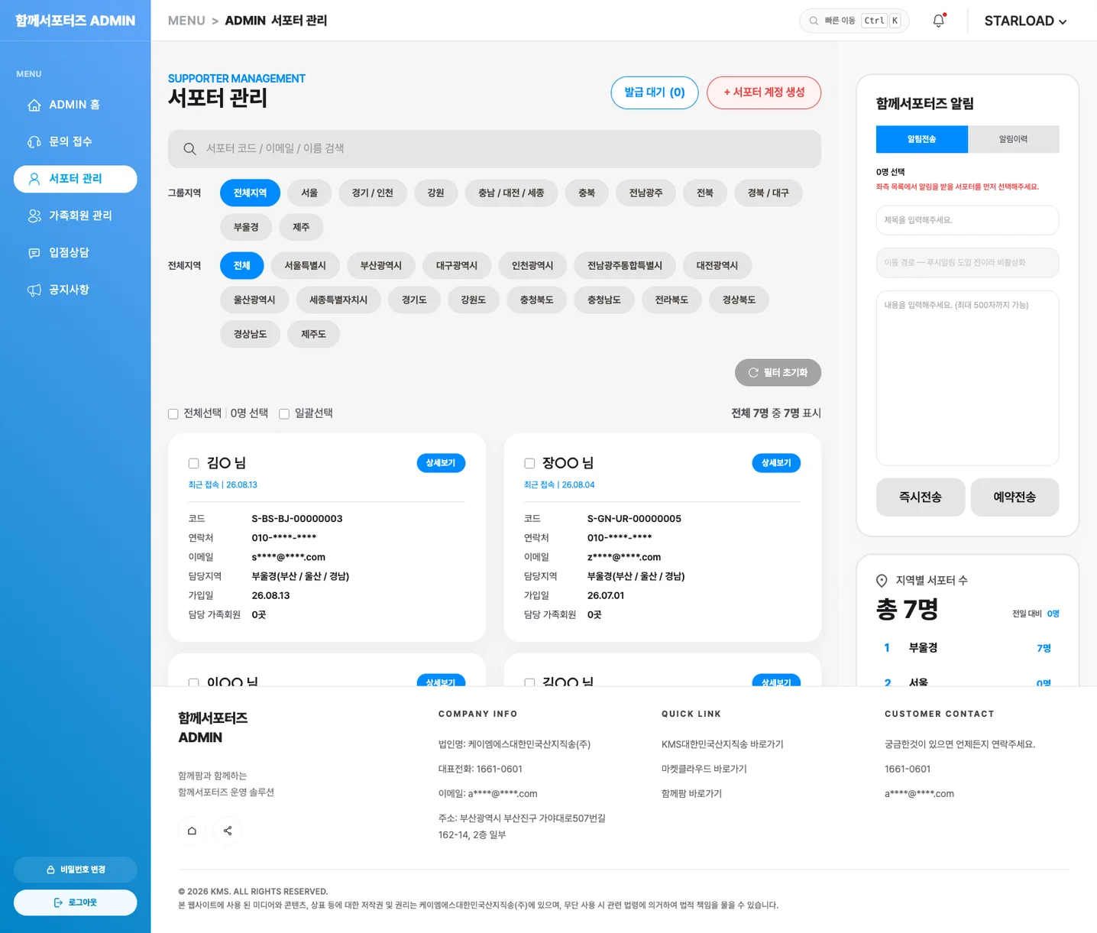1097x933 pixels.
Task: Click the magnifier icon in supporter search
Action: click(189, 149)
